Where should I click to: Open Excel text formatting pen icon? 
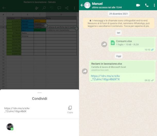click(x=37, y=8)
